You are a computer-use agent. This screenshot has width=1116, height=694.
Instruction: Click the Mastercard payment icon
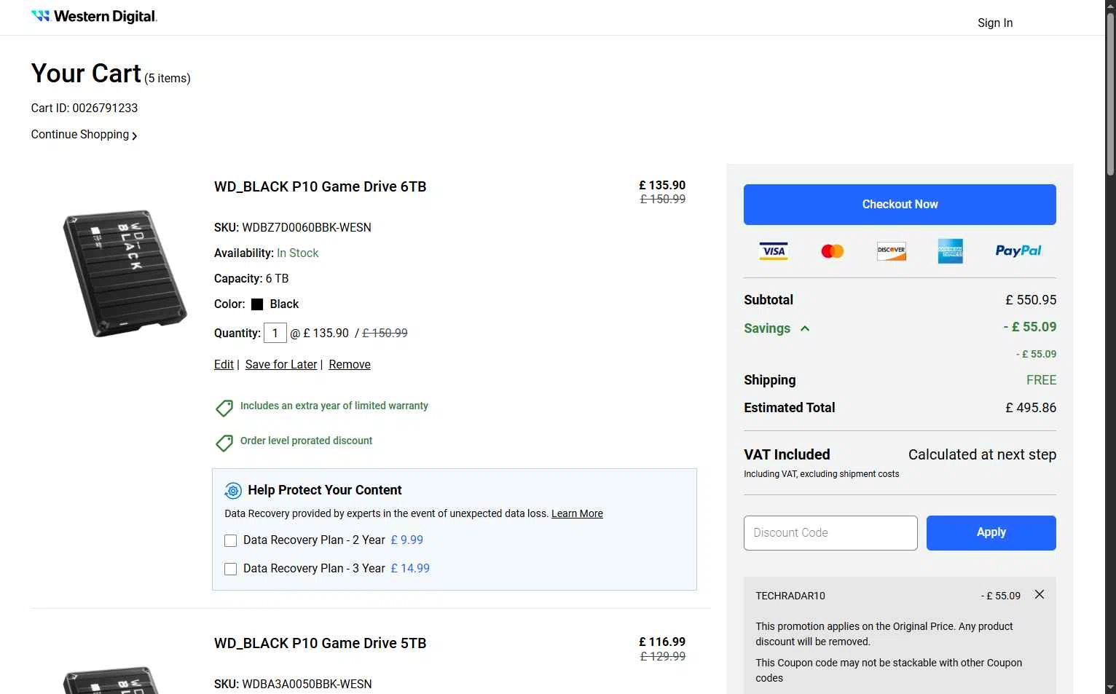click(x=833, y=251)
